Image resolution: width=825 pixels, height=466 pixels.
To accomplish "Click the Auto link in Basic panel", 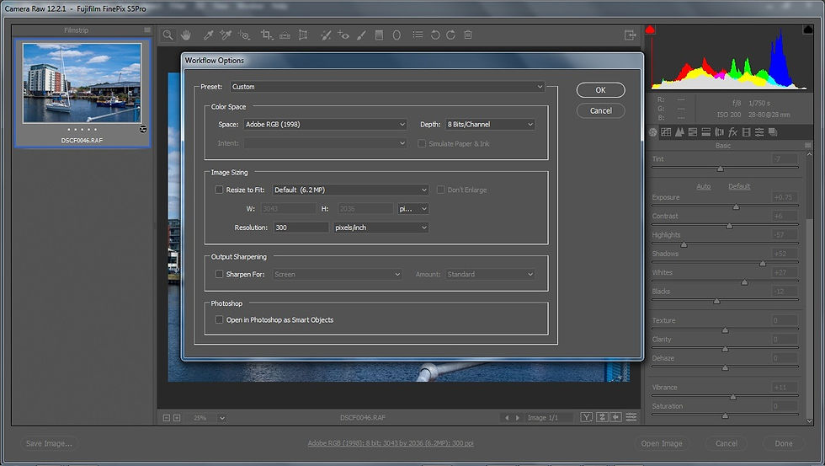I will pos(704,186).
